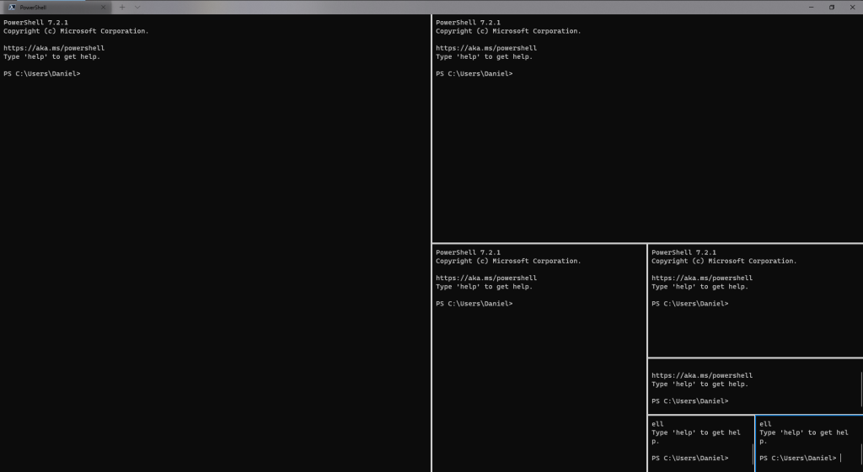Image resolution: width=863 pixels, height=472 pixels.
Task: Click 'PowerShell 7.2.1' in the top-right pane
Action: [469, 23]
